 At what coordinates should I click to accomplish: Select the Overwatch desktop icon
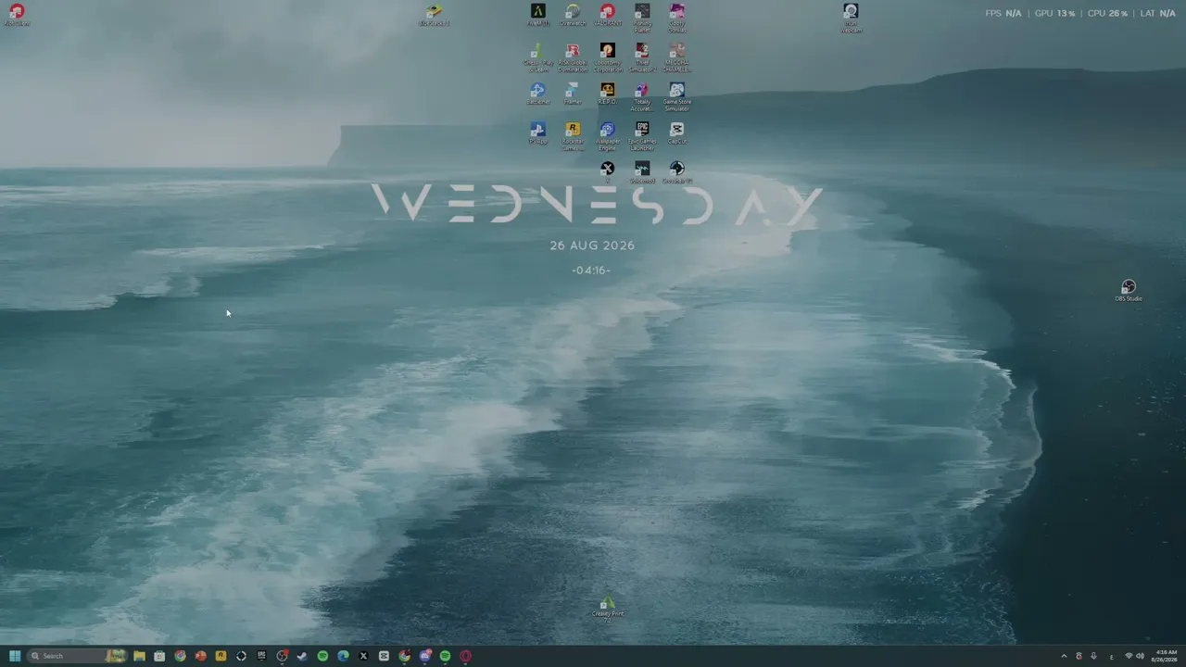point(573,15)
